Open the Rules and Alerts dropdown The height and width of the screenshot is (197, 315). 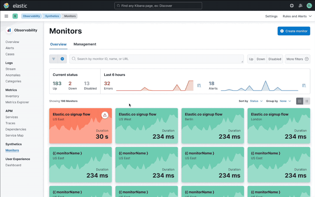coord(297,16)
